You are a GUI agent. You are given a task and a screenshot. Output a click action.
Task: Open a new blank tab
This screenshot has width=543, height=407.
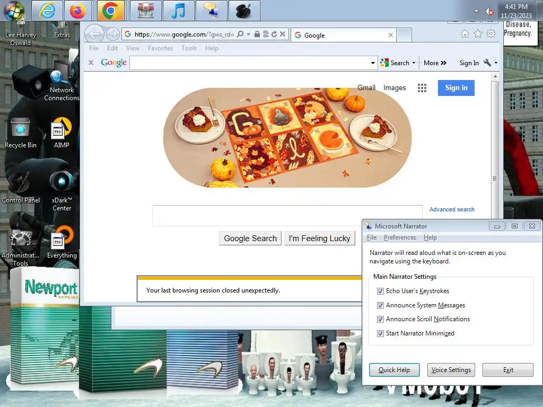[404, 35]
